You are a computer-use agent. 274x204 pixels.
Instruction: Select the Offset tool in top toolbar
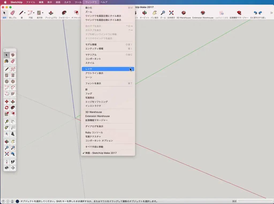[76, 13]
